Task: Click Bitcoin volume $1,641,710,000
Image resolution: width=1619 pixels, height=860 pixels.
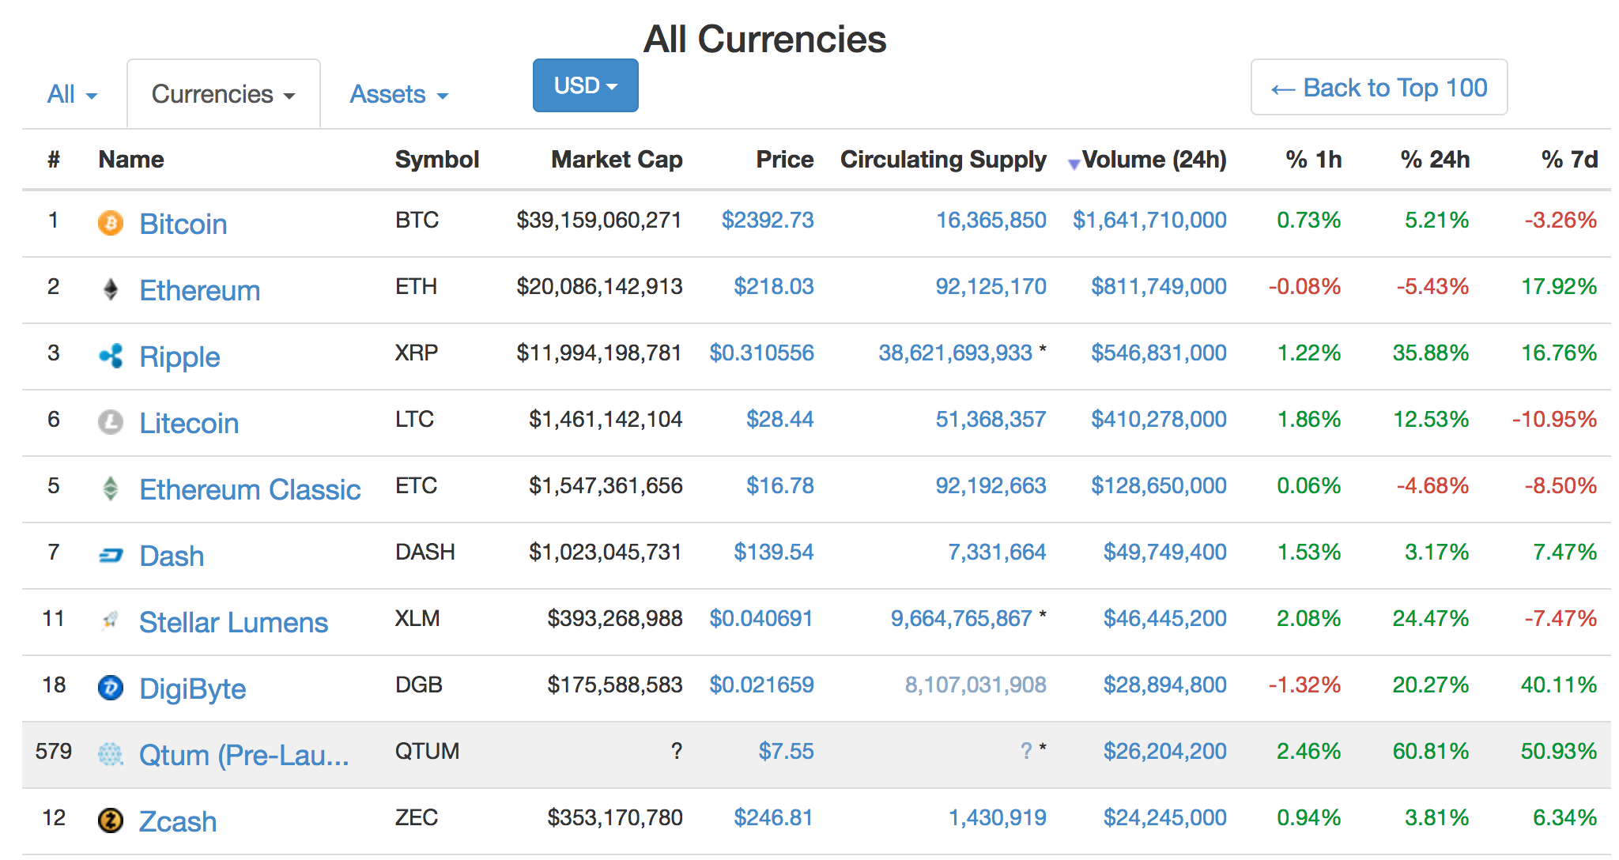Action: coord(1149,220)
